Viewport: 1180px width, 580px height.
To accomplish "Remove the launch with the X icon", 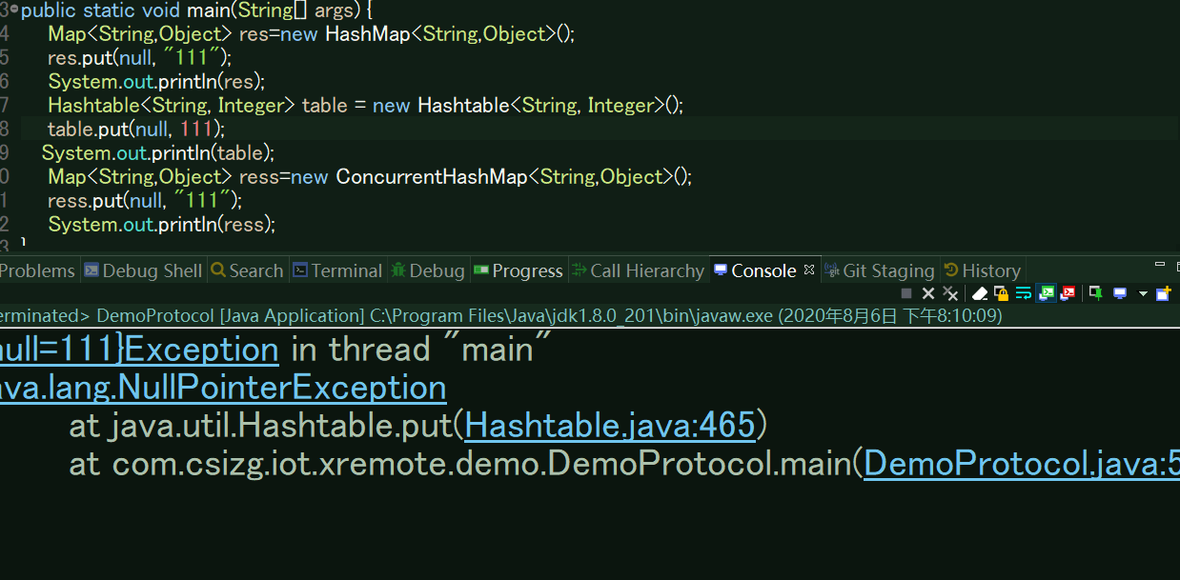I will coord(928,293).
